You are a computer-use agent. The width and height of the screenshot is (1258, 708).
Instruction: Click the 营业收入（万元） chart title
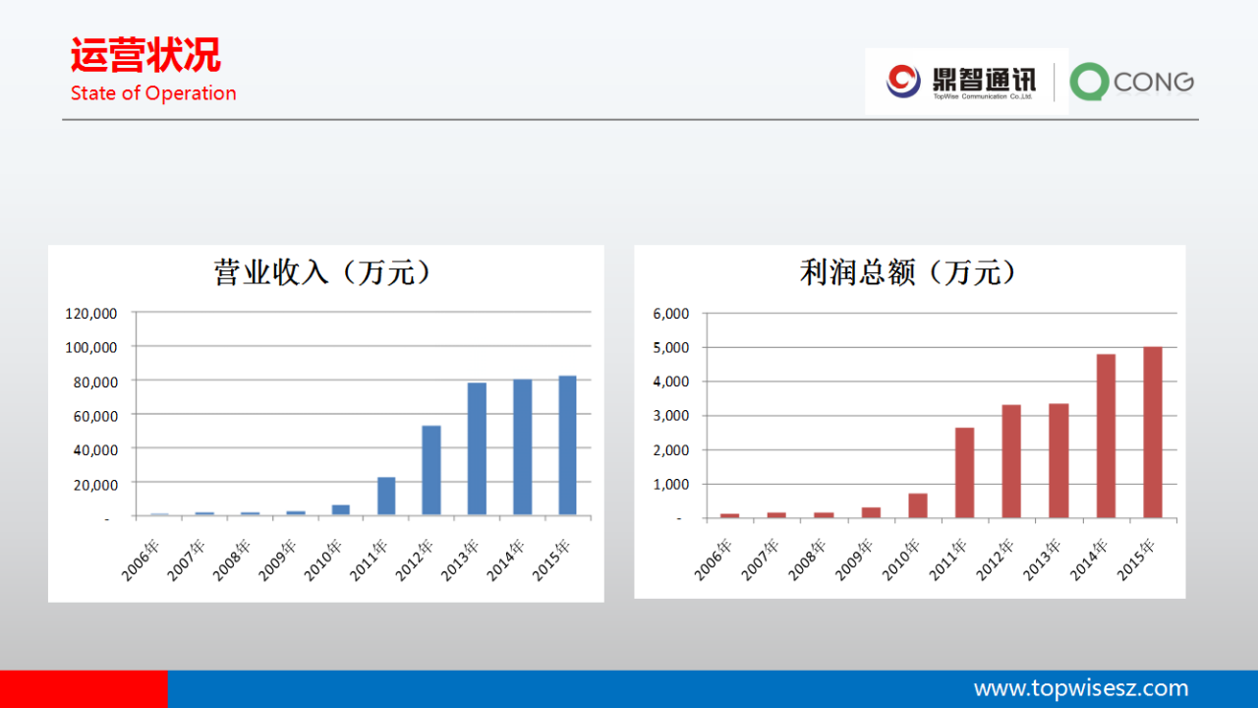coord(324,272)
